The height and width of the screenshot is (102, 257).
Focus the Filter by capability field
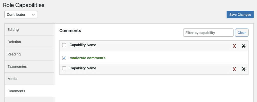208,32
